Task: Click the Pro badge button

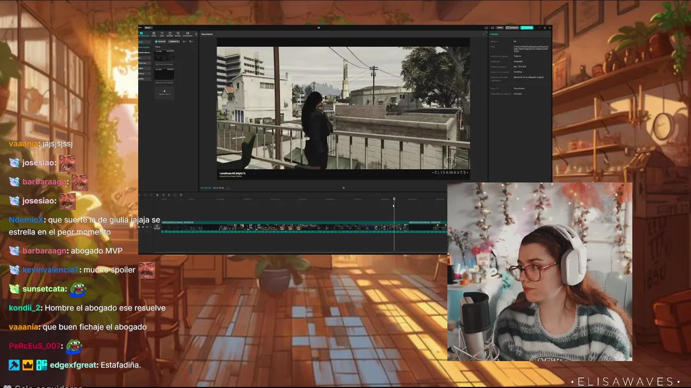Action: click(500, 27)
